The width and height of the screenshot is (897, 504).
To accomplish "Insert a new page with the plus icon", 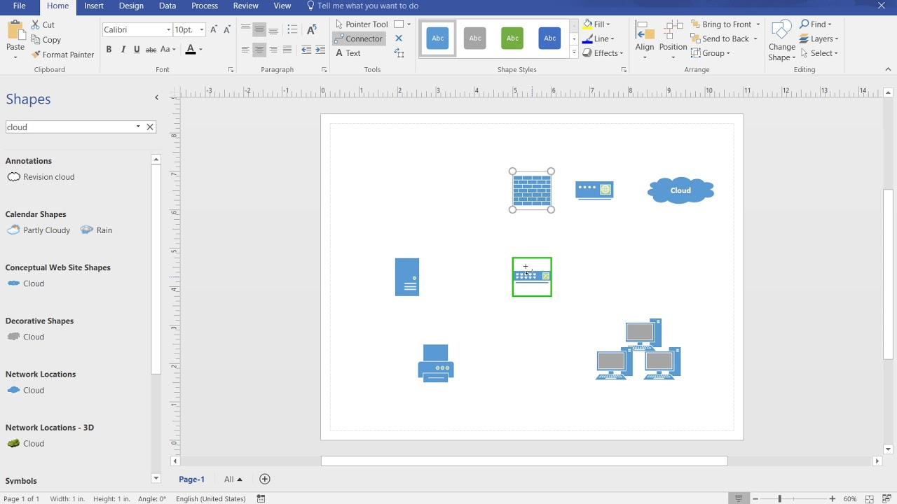I will (x=264, y=479).
